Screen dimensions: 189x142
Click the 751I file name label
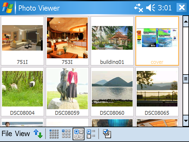tap(22, 62)
